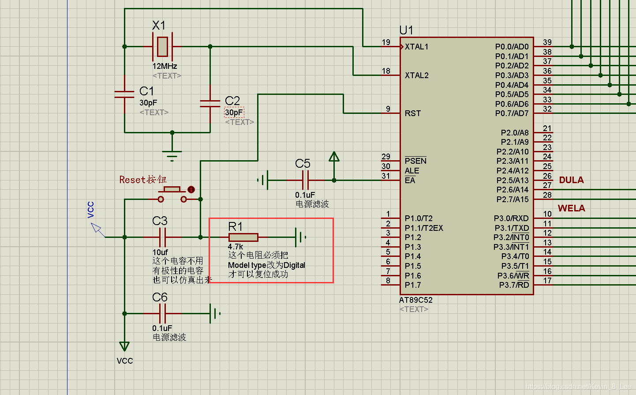
Task: Click the P2.7/A15 pin label
Action: [513, 199]
